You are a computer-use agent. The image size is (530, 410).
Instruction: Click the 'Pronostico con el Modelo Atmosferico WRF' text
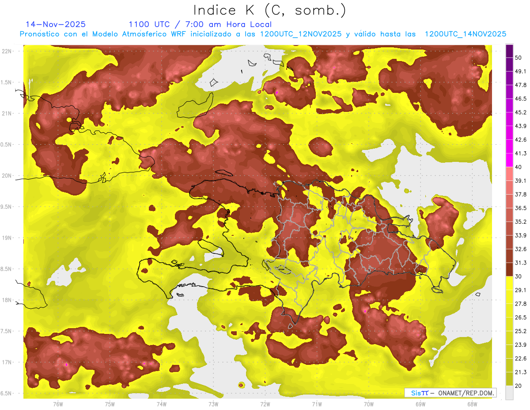(103, 34)
